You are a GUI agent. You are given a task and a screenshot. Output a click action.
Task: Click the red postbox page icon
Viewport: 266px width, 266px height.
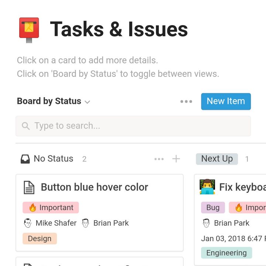click(29, 30)
